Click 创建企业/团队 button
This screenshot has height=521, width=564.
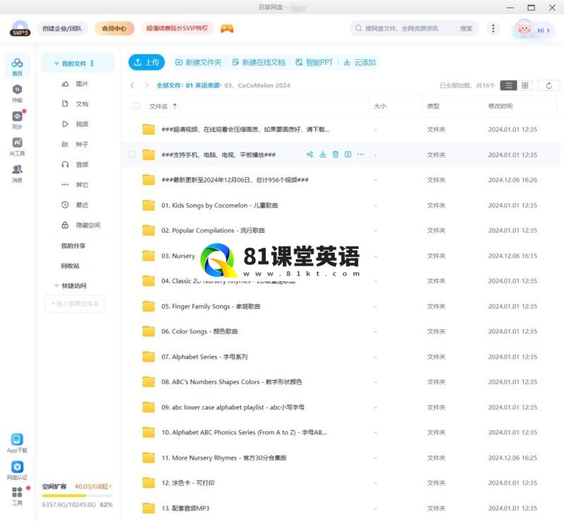tap(62, 28)
